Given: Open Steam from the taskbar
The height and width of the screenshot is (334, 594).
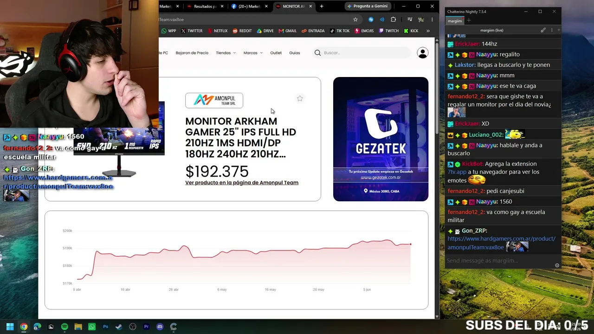Looking at the screenshot, I should 119,327.
